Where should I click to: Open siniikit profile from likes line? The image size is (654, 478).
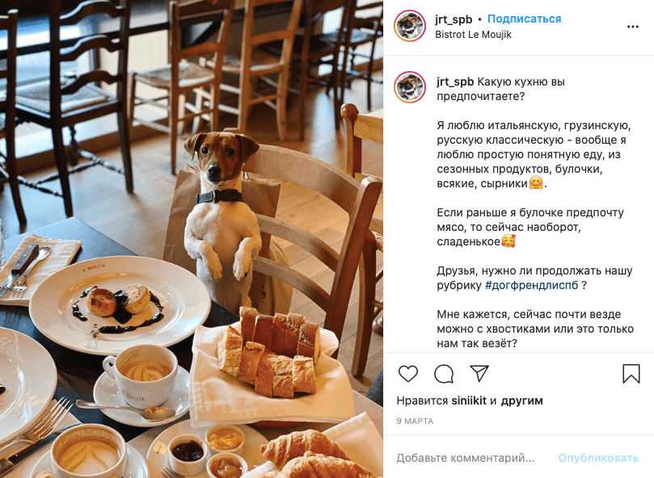(x=469, y=400)
